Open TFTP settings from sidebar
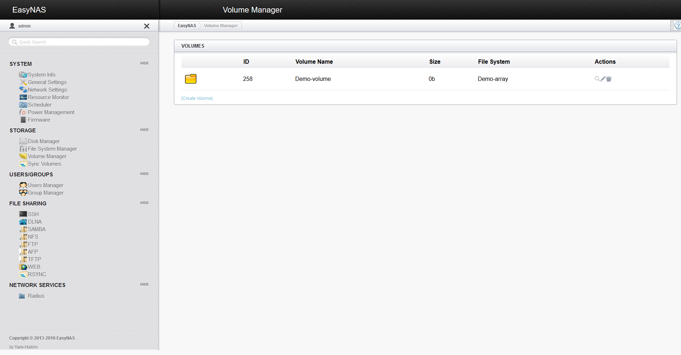This screenshot has width=681, height=355. (34, 259)
